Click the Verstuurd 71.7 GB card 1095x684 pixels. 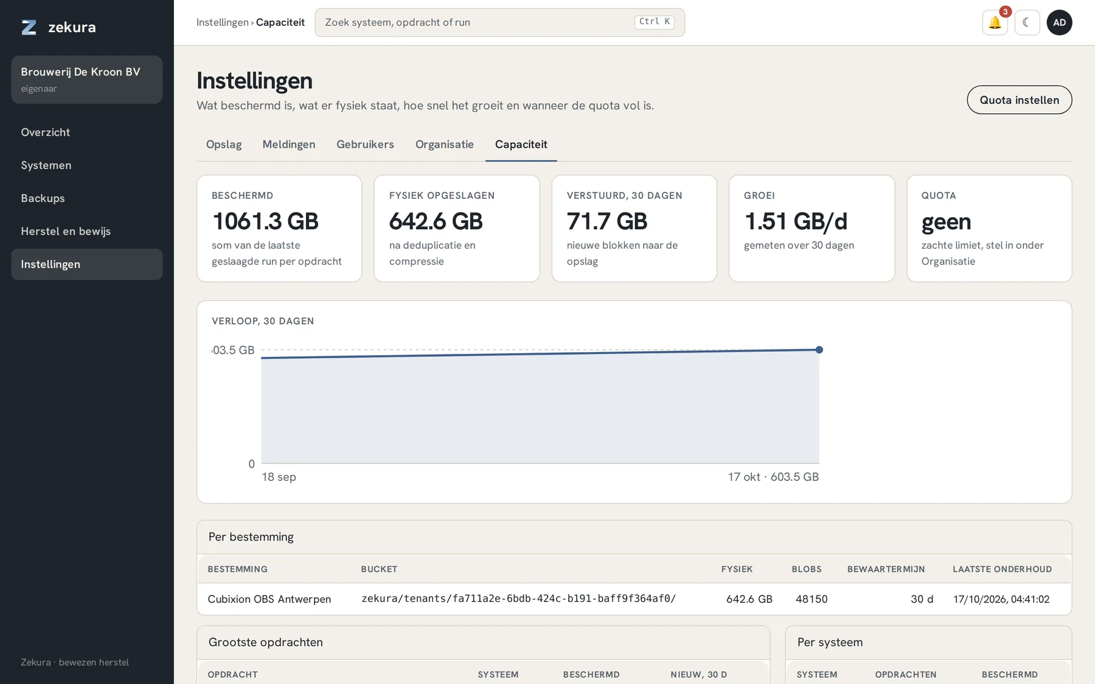(x=634, y=229)
